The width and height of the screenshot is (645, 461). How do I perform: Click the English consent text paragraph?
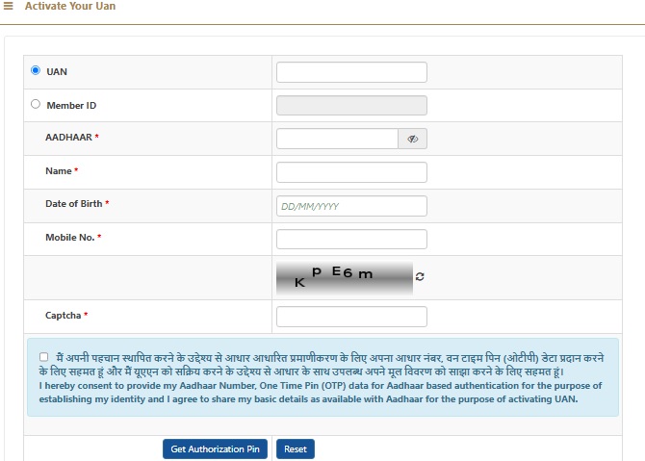(x=321, y=393)
